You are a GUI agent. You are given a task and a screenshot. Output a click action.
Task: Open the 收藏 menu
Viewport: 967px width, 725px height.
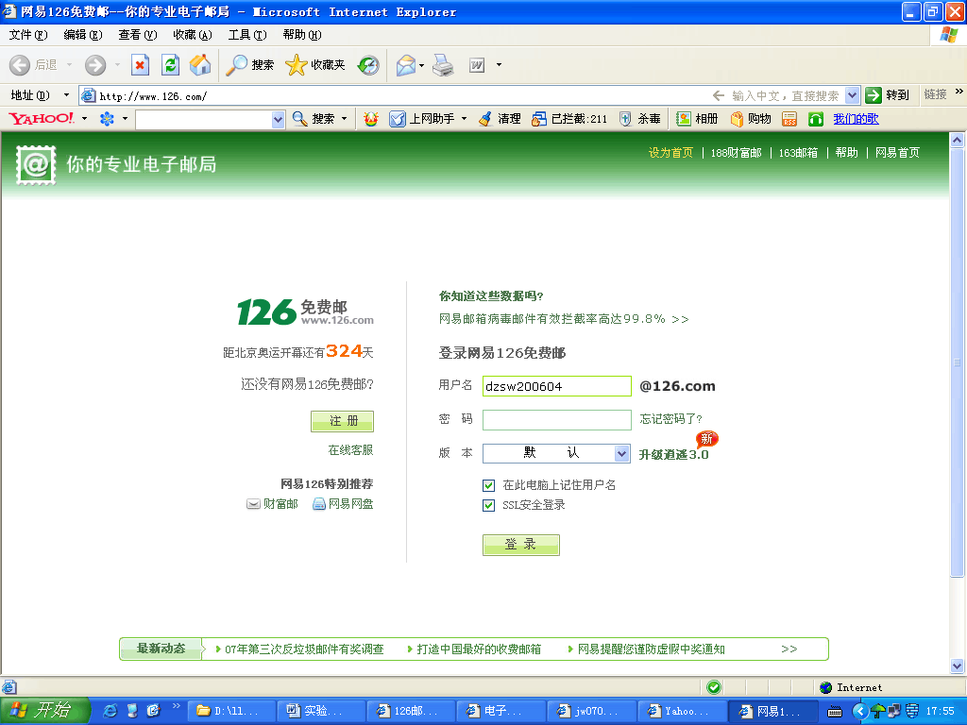coord(192,35)
